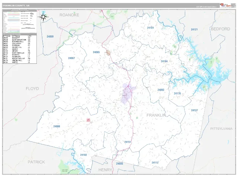Viewport: 238px width, 178px height.
Task: Select ZIP code 24137 on the map
Action: (194, 111)
